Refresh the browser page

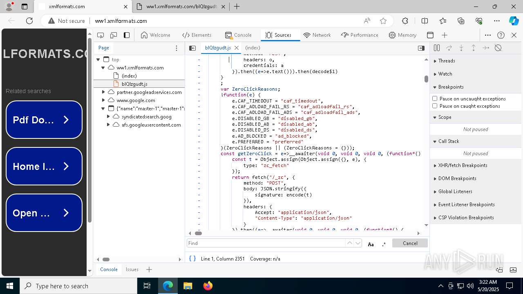click(x=29, y=21)
